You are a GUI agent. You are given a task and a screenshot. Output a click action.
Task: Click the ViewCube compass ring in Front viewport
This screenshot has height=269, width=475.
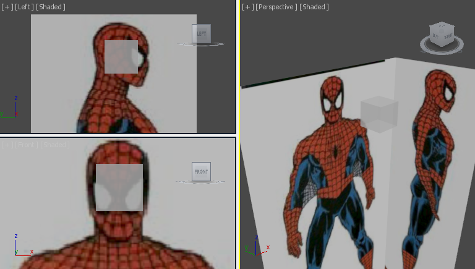click(200, 182)
